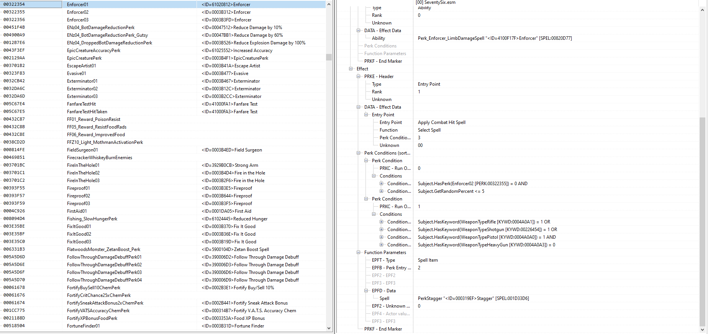Expand the WeaponTypeShotgun keyword condition

(381, 230)
